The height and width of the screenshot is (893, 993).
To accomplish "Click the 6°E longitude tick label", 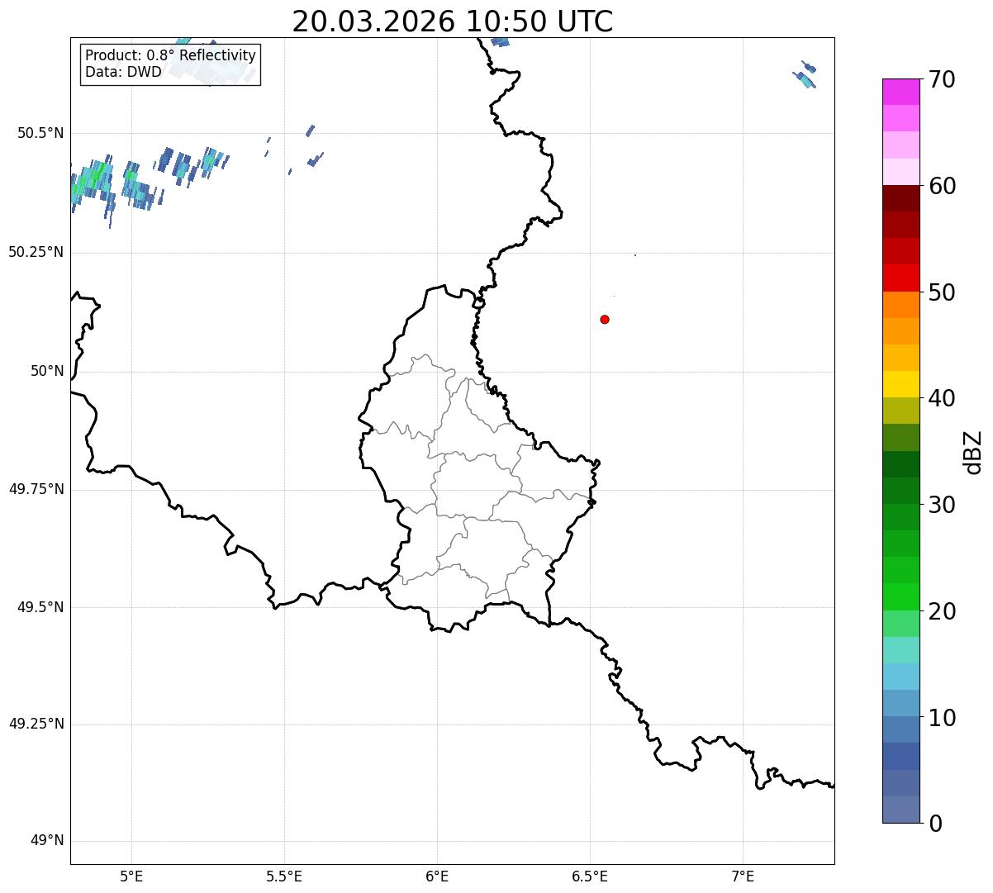I will [437, 876].
